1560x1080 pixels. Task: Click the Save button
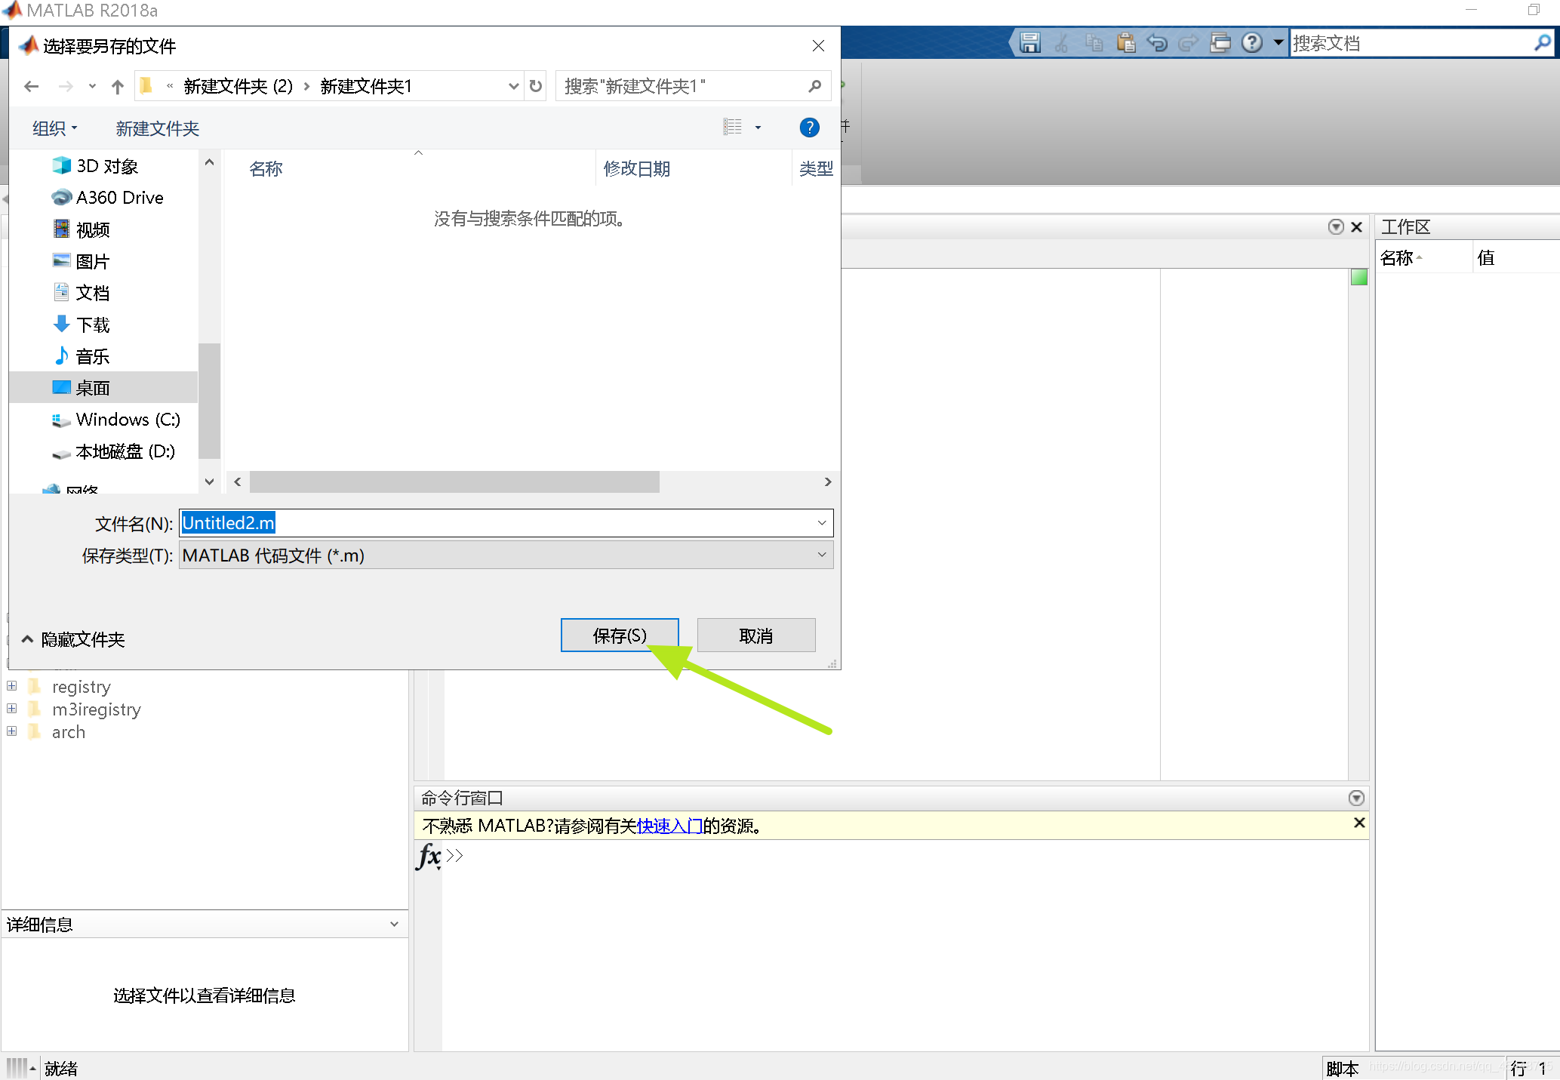pos(619,635)
